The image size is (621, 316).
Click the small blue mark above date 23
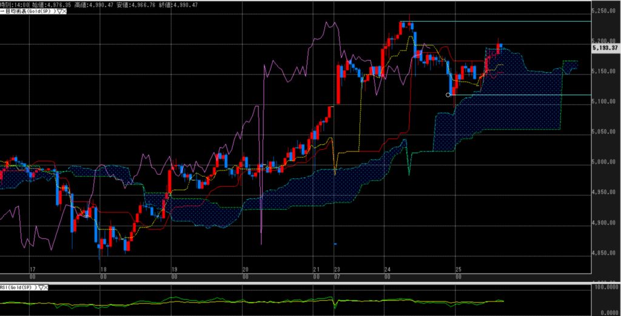pyautogui.click(x=335, y=244)
